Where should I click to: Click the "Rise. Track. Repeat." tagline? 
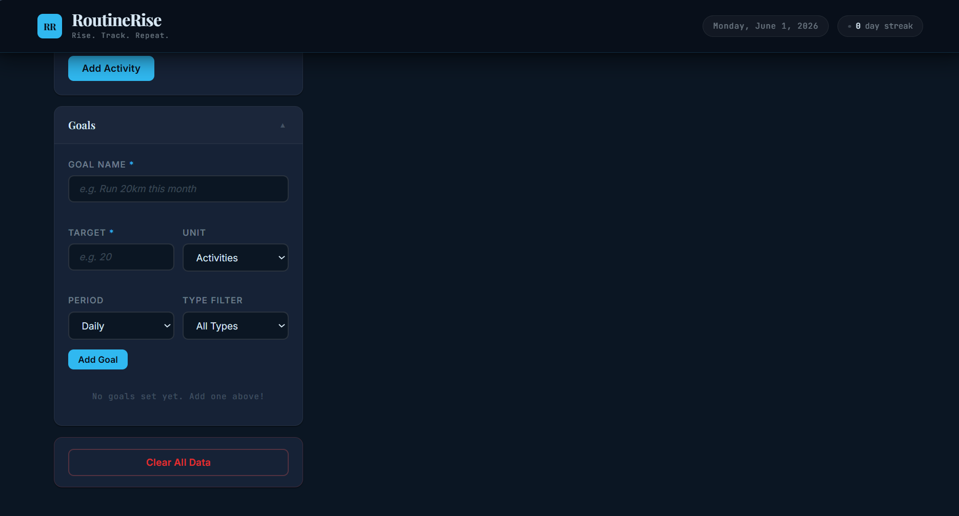(x=120, y=35)
